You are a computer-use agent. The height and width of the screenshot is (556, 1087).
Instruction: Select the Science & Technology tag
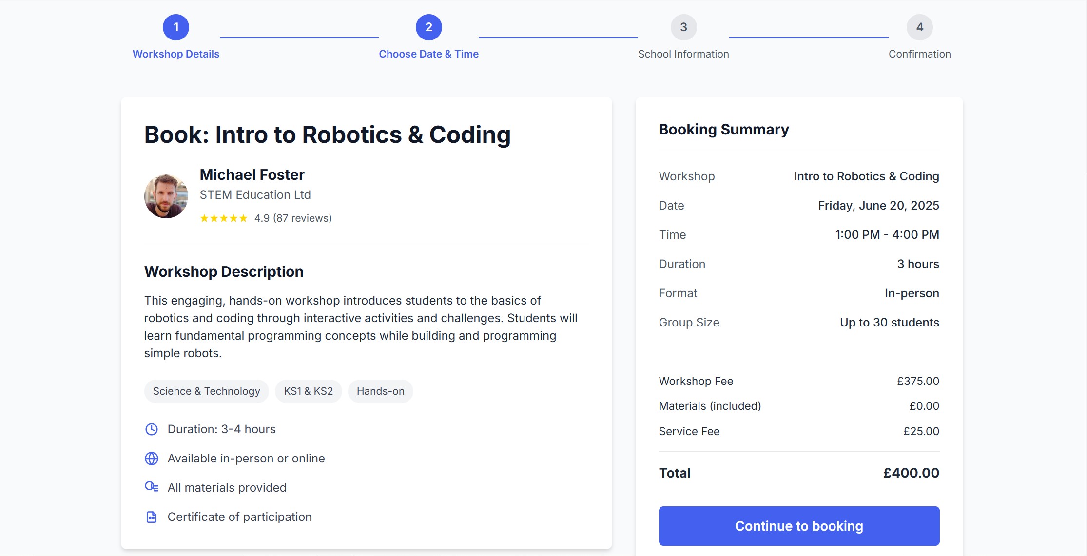click(x=206, y=391)
